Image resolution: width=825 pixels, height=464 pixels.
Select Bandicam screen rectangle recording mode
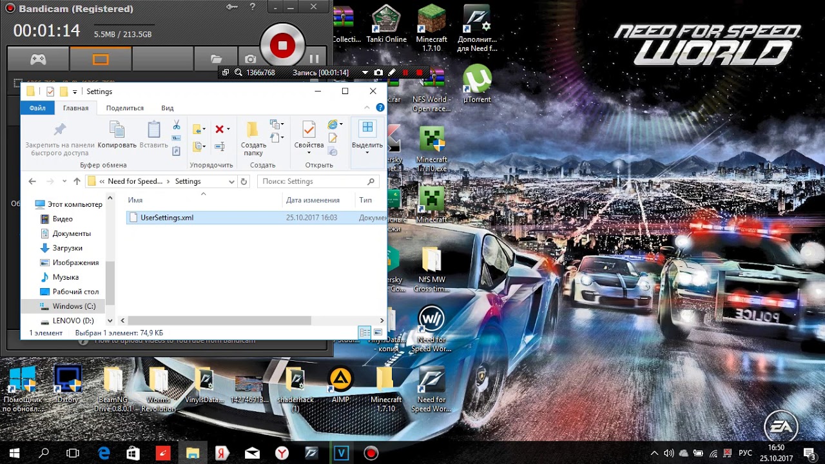[101, 59]
